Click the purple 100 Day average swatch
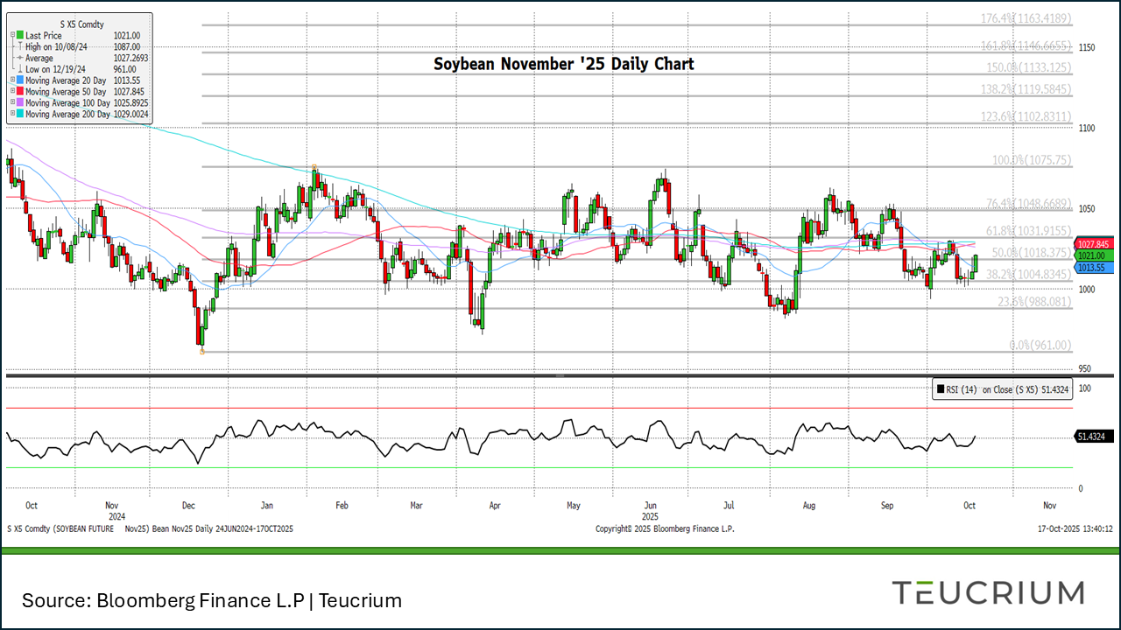 [20, 103]
